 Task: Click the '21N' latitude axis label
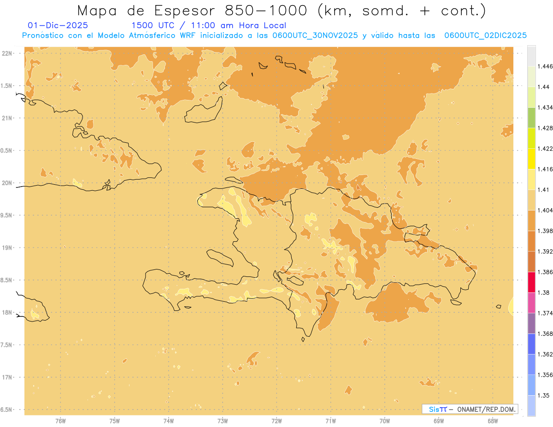click(x=7, y=118)
